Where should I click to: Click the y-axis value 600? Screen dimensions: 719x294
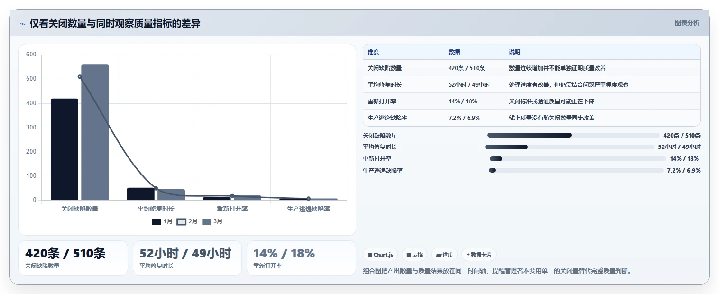coord(31,55)
